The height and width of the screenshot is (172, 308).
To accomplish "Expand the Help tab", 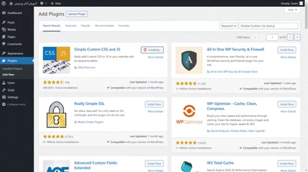I will [292, 10].
